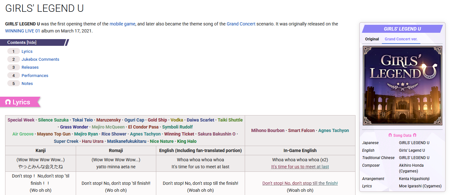This screenshot has height=195, width=450.
Task: Open the Girls' Legend U cover artwork
Action: point(403,86)
